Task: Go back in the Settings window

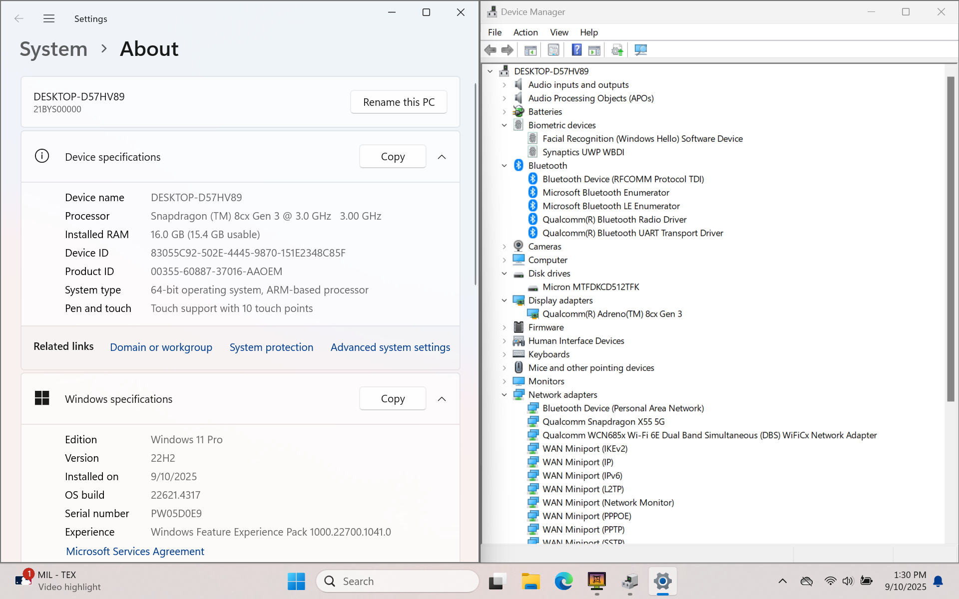Action: click(19, 19)
